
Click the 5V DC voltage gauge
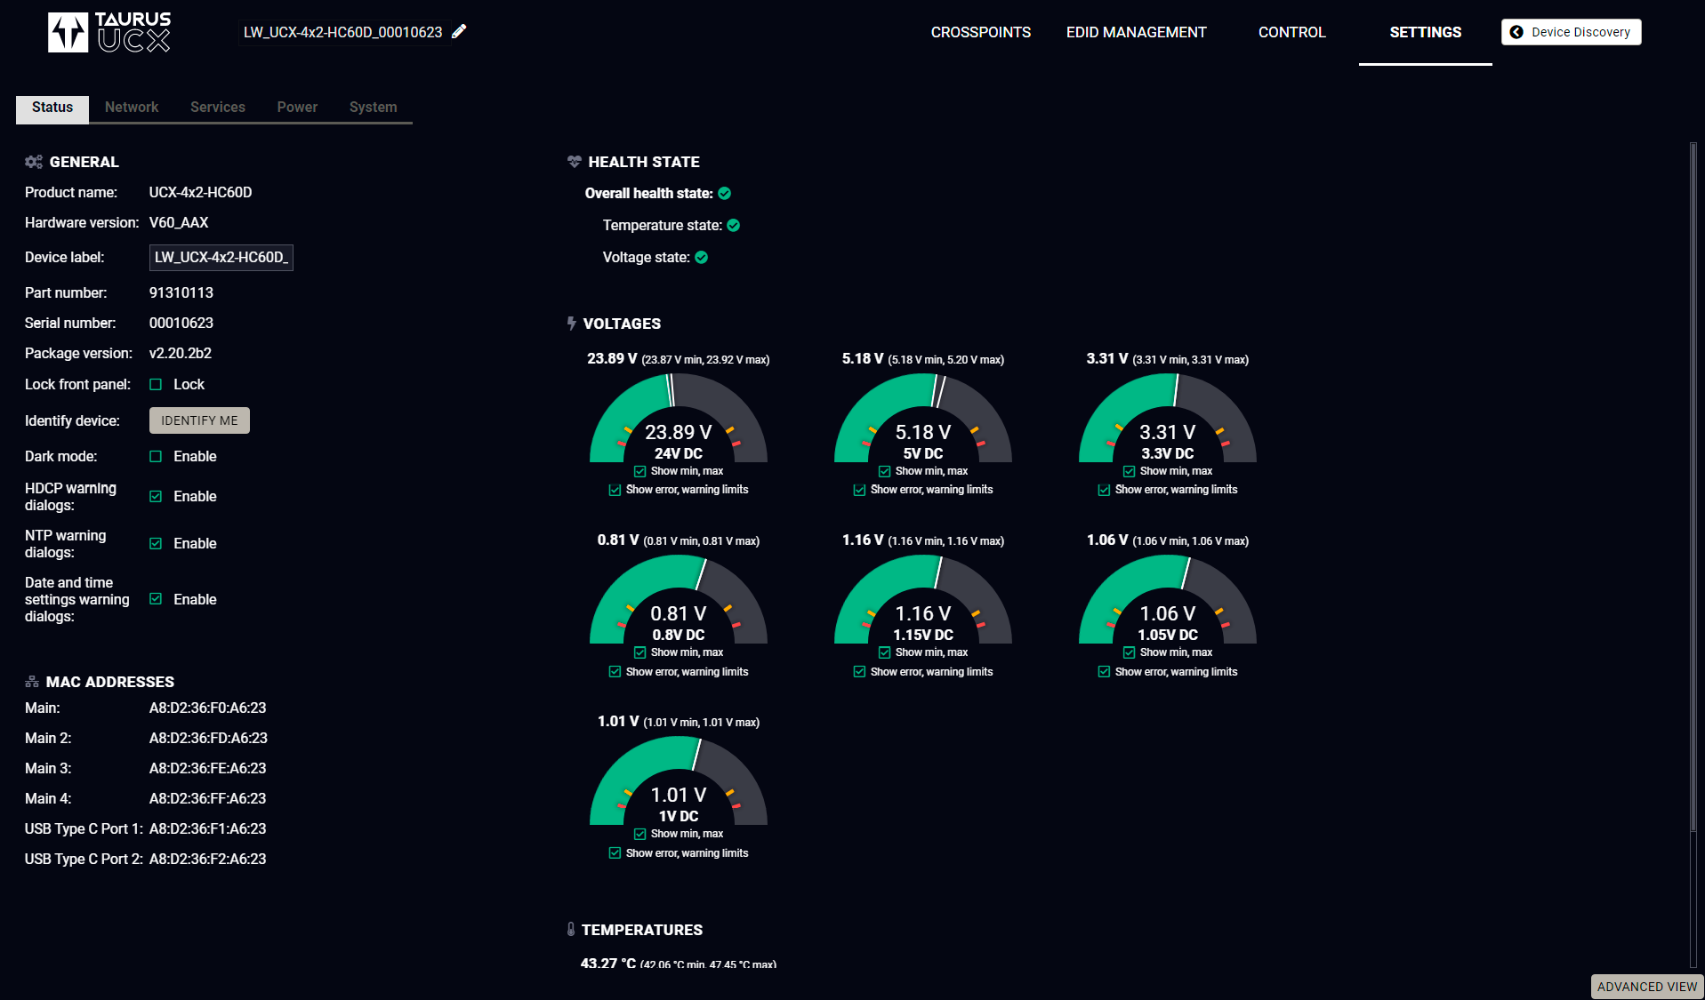pos(923,418)
